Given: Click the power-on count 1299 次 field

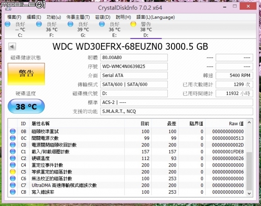Looking at the screenshot, I should (235, 84).
